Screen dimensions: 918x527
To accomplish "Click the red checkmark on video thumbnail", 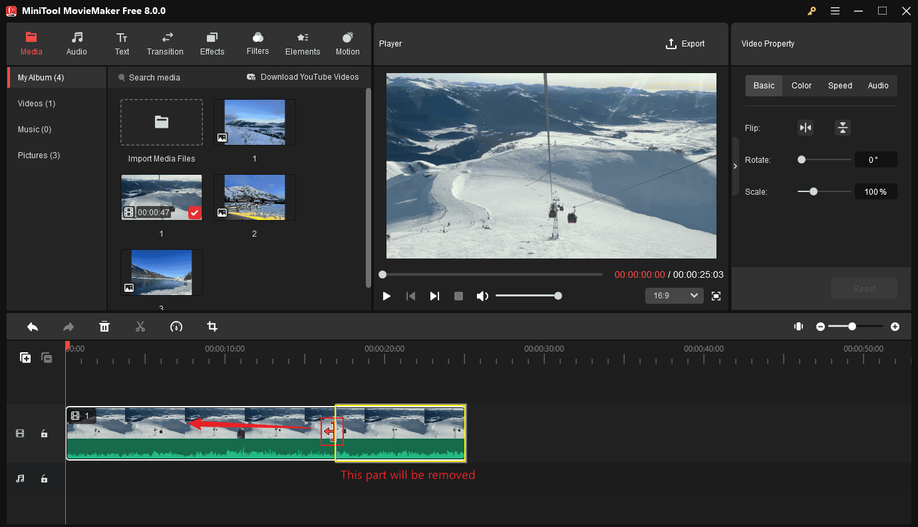I will 194,213.
